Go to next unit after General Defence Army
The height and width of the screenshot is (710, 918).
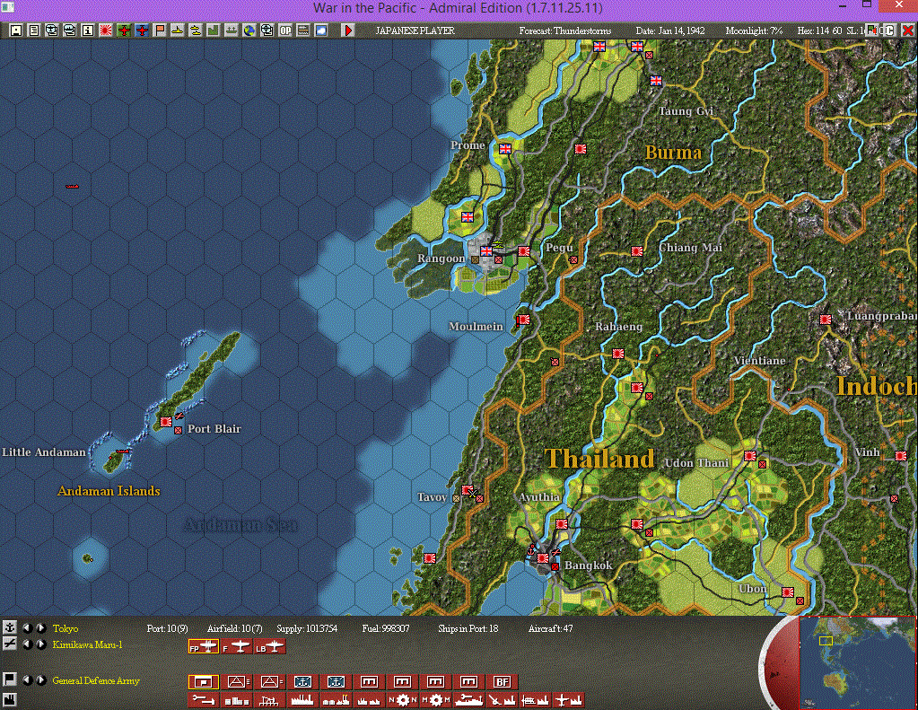coord(41,679)
